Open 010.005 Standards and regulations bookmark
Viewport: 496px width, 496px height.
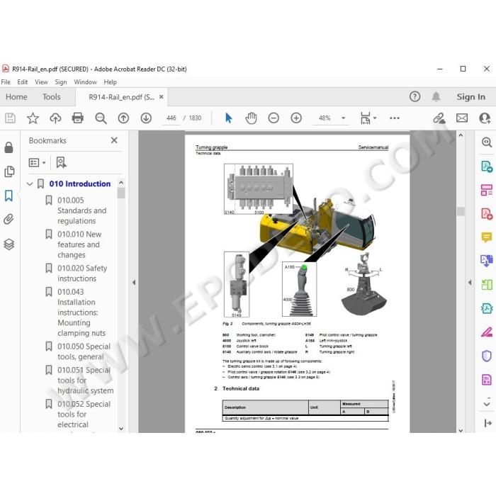pyautogui.click(x=82, y=210)
